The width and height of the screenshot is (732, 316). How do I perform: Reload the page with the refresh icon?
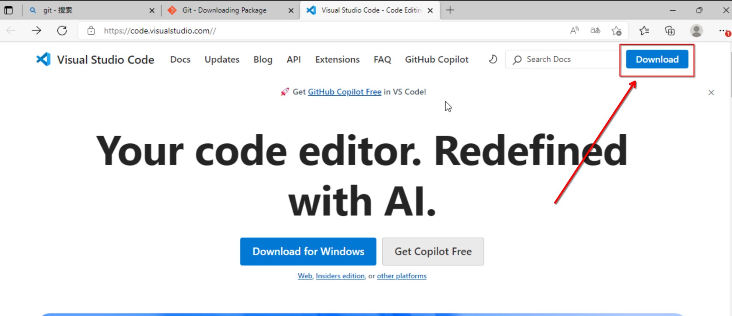click(x=62, y=31)
